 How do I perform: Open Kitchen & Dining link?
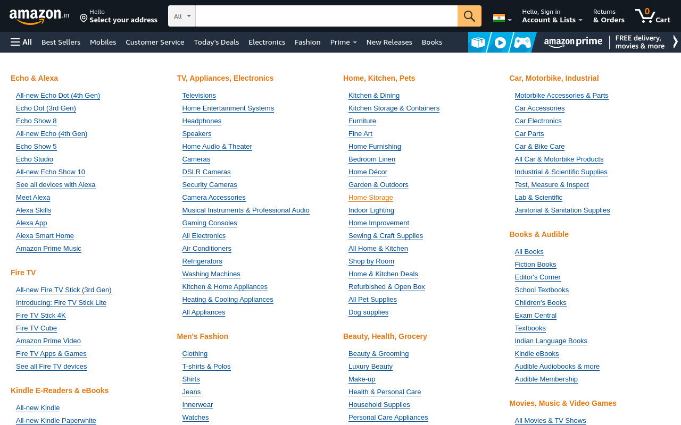click(x=374, y=96)
